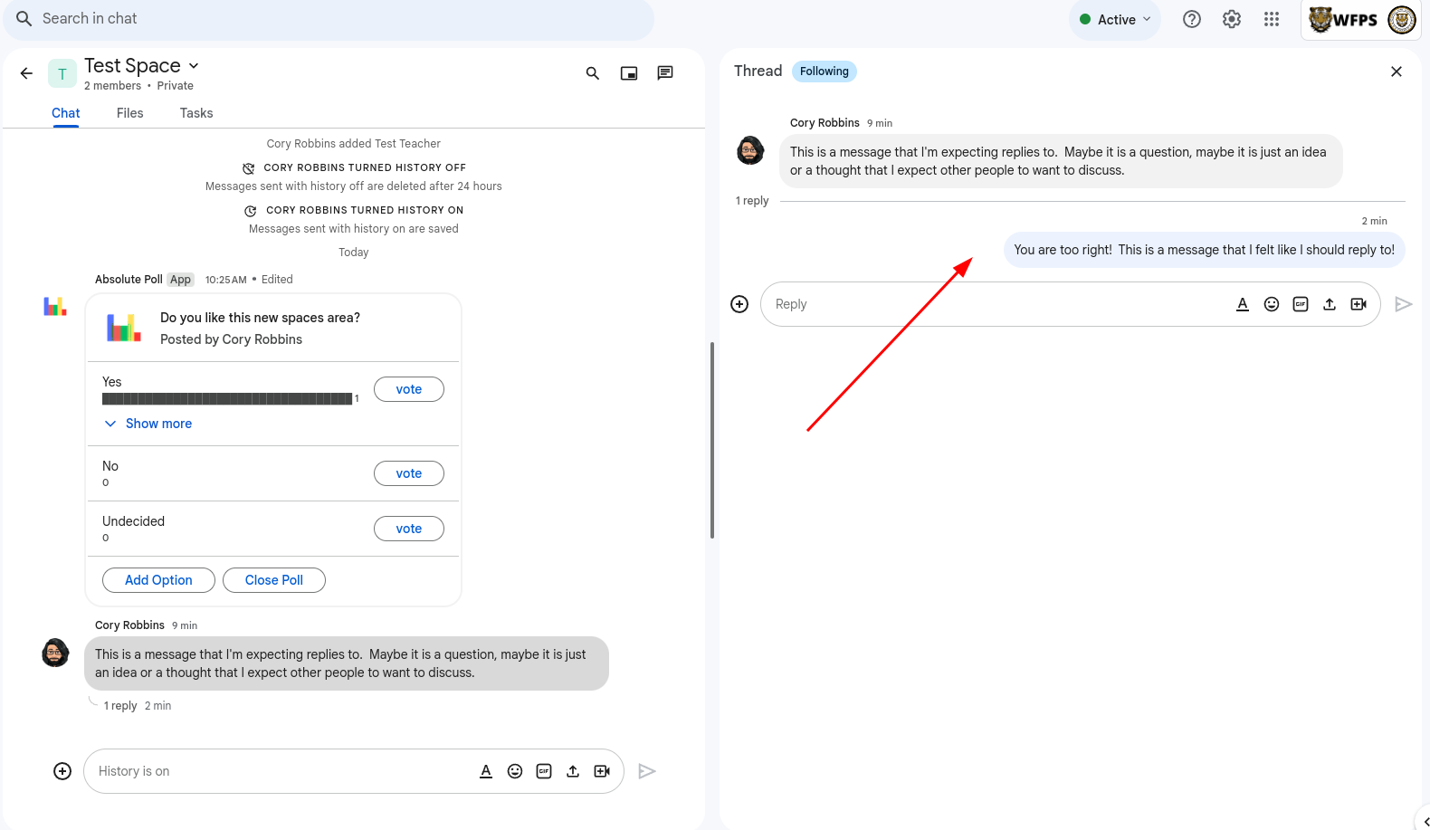Image resolution: width=1430 pixels, height=830 pixels.
Task: Add attachment in thread reply plus button
Action: point(739,304)
